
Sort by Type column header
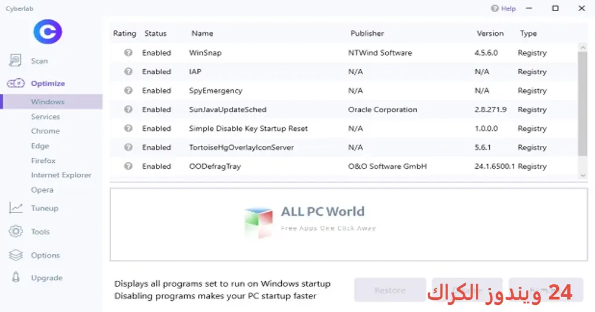click(528, 33)
